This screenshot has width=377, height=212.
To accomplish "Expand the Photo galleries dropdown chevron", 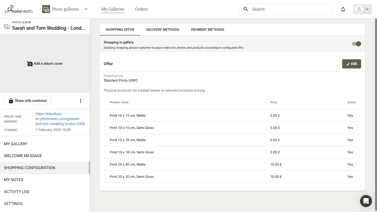I will pyautogui.click(x=86, y=9).
